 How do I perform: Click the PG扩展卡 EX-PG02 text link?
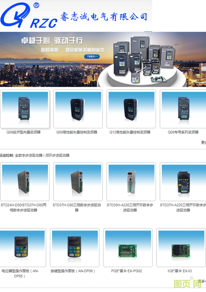(126, 271)
